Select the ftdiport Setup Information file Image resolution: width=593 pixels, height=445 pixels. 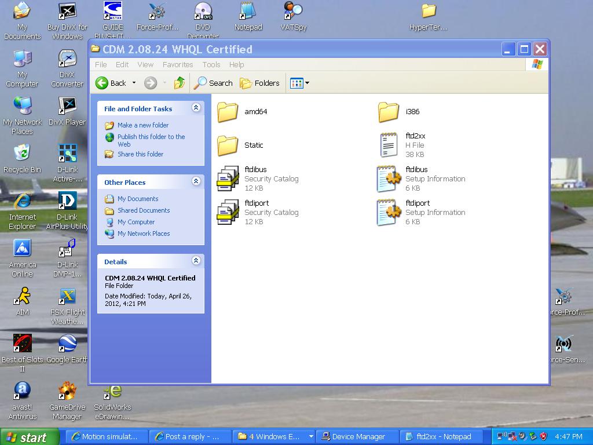click(422, 212)
